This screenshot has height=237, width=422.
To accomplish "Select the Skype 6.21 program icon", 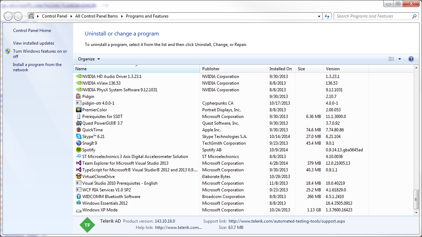I will pyautogui.click(x=79, y=137).
